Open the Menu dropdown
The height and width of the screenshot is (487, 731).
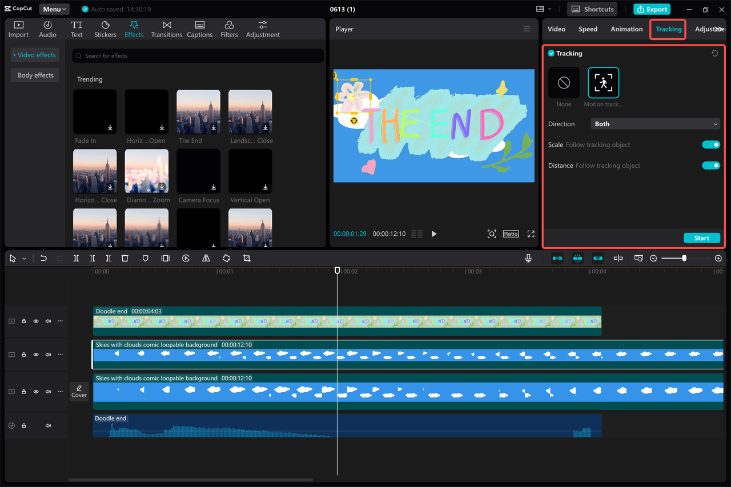pyautogui.click(x=54, y=9)
